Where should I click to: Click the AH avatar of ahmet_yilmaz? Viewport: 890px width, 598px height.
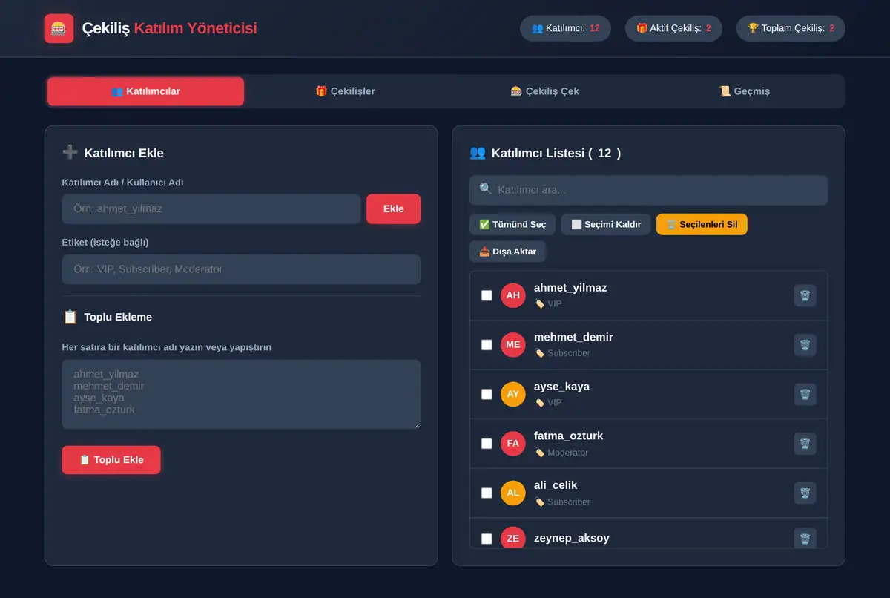click(513, 295)
